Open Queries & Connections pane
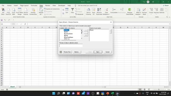171x96 pixels. pos(52,9)
